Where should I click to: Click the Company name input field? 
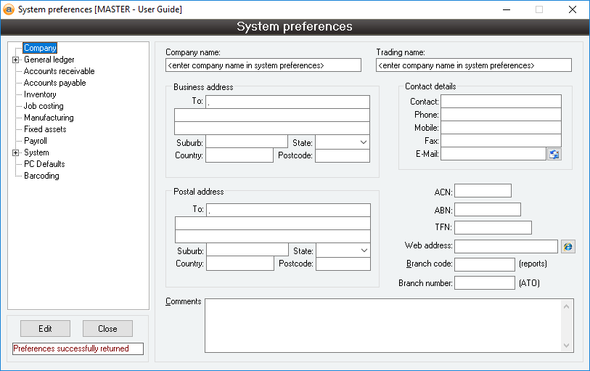point(263,65)
